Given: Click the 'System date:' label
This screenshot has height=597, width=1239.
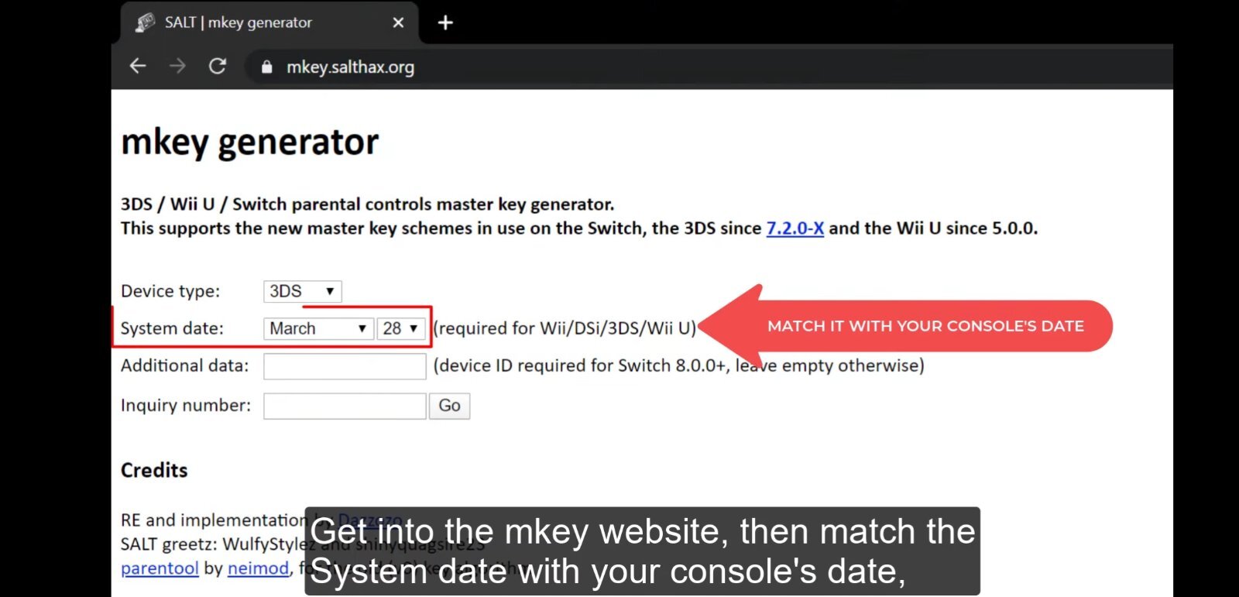Looking at the screenshot, I should 172,328.
